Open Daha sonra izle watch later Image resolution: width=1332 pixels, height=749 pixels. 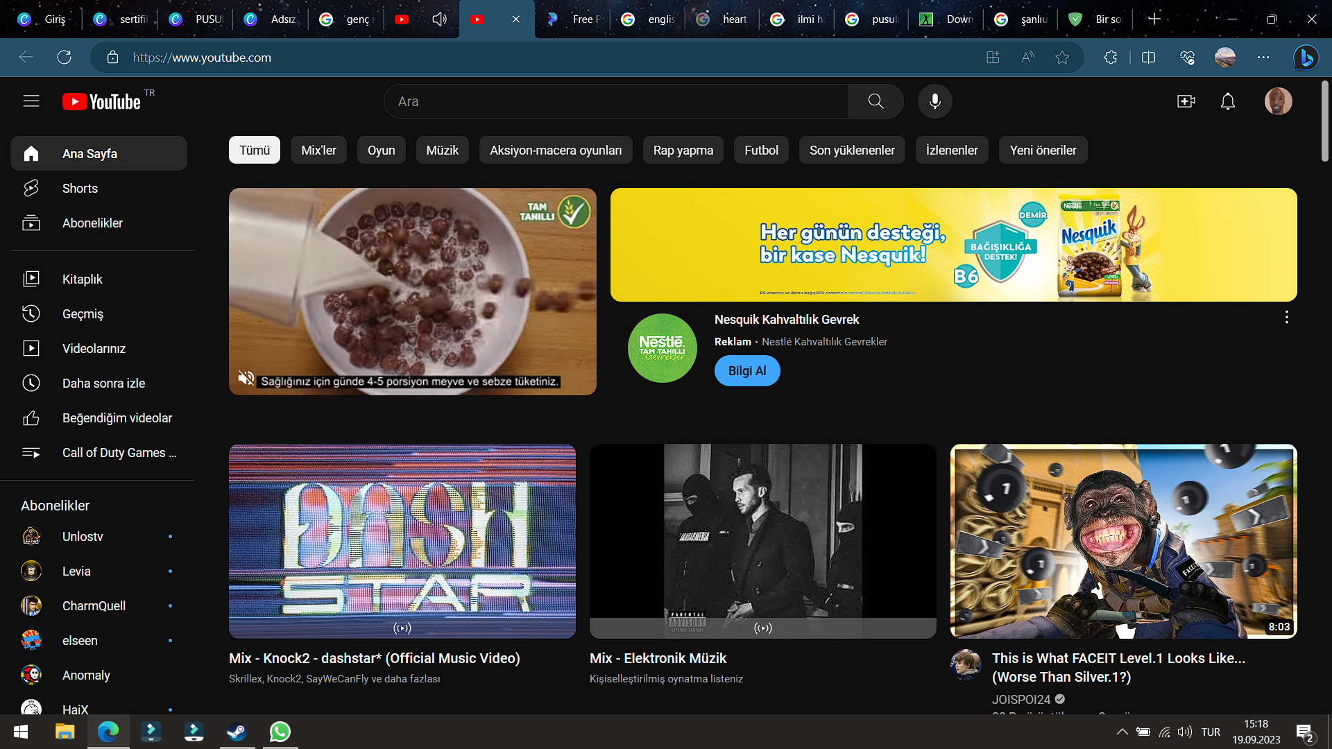click(103, 384)
